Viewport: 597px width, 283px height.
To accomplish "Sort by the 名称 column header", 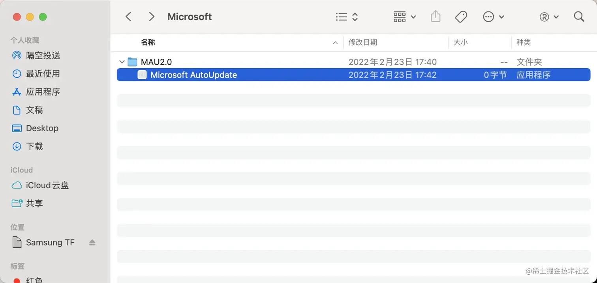I will pos(148,42).
